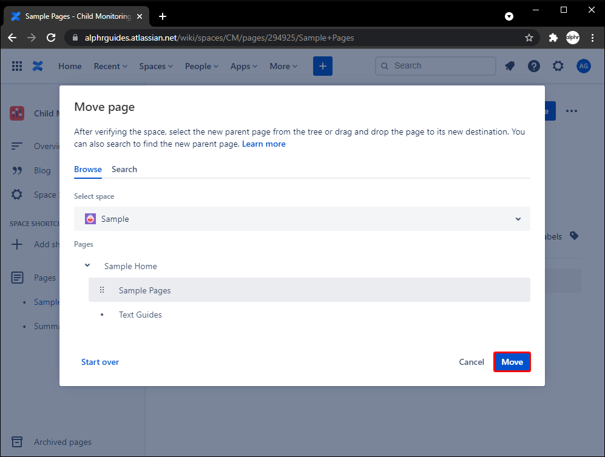This screenshot has width=605, height=457.
Task: Open the Spaces menu
Action: (156, 66)
